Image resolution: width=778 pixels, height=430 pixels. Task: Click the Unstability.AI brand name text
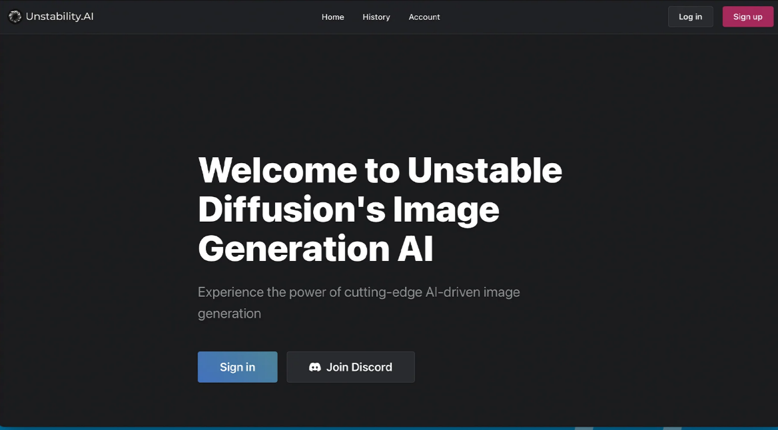pos(59,17)
